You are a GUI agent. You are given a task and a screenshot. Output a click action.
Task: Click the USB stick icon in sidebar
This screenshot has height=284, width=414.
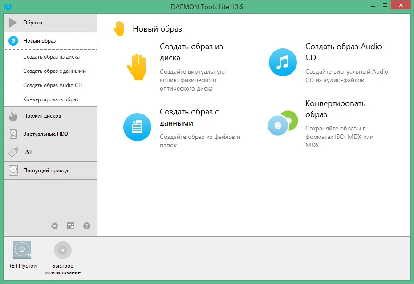point(13,152)
